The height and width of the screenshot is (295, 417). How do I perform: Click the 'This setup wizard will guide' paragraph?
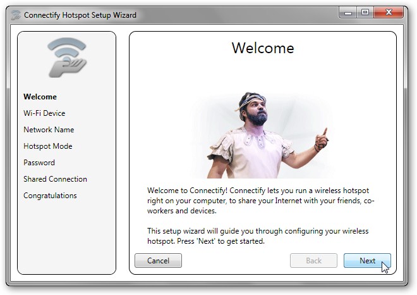[x=258, y=236]
